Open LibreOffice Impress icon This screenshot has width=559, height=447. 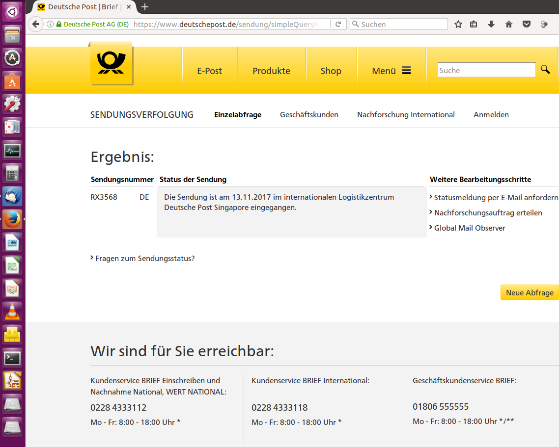click(x=12, y=289)
